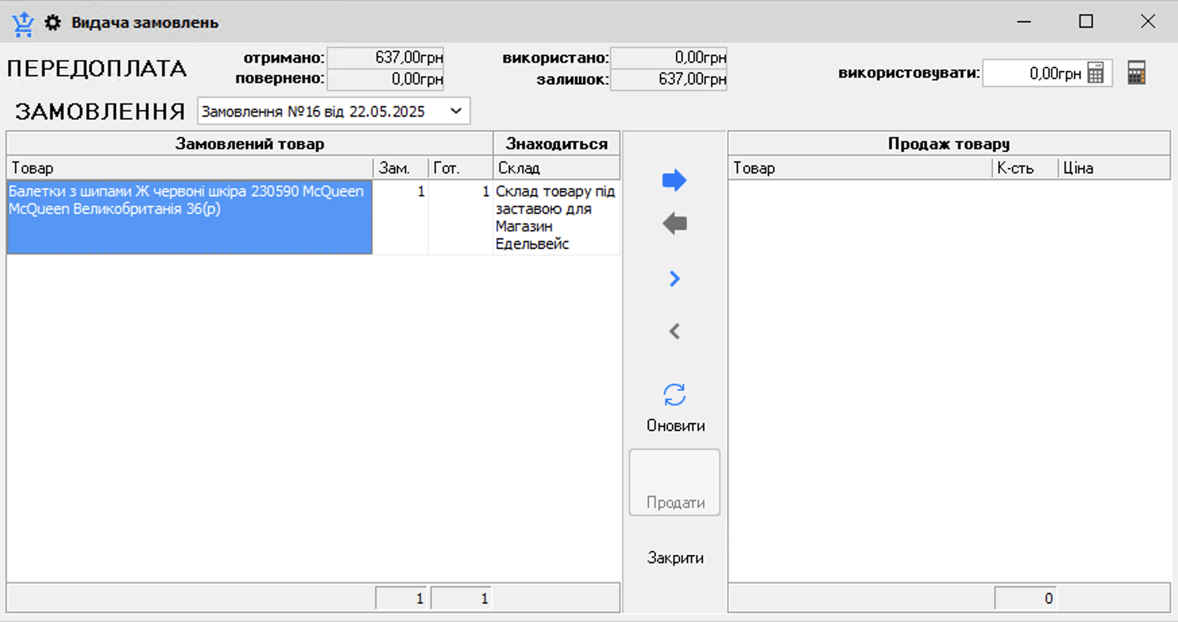Open the settings gear in title bar

[x=53, y=23]
